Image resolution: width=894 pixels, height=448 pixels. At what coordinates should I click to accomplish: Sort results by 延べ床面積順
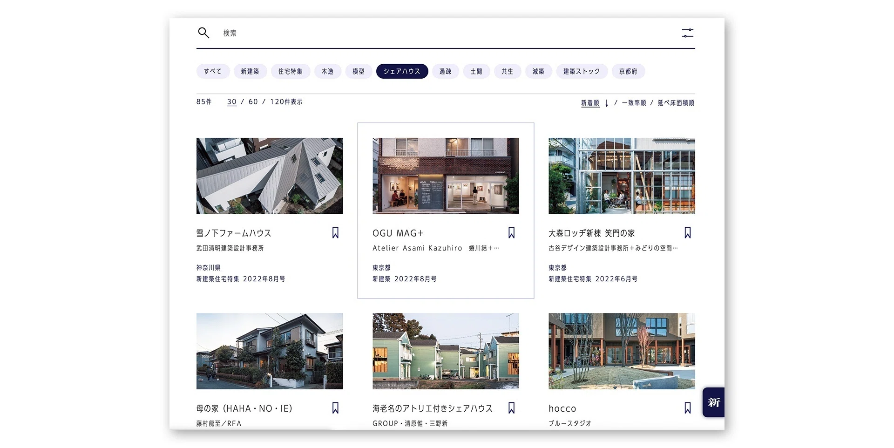(676, 103)
